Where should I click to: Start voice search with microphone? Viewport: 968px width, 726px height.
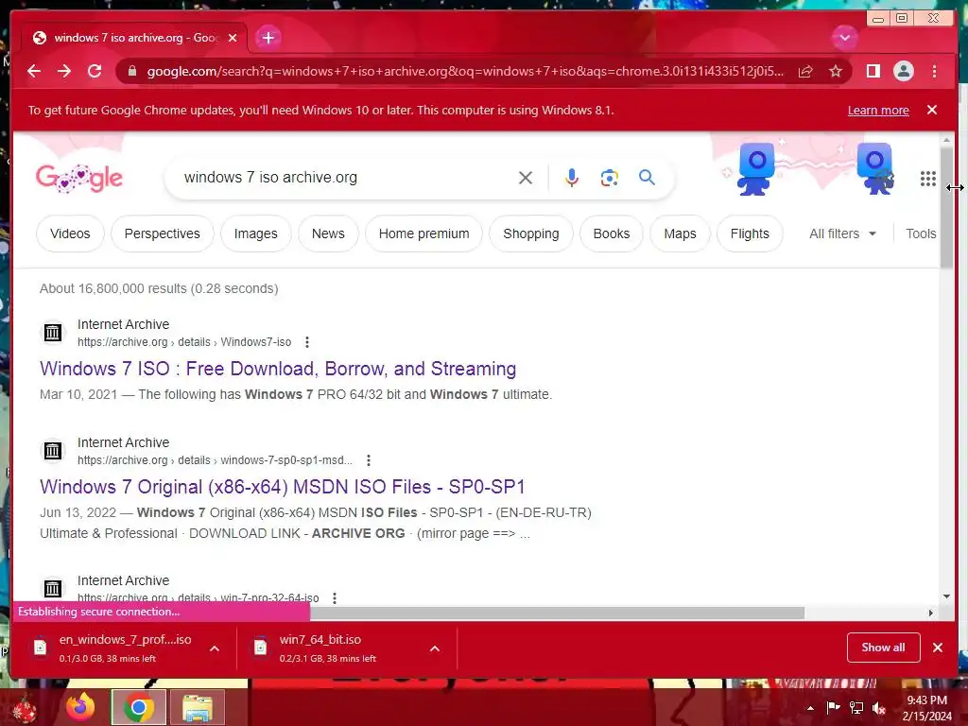coord(572,178)
